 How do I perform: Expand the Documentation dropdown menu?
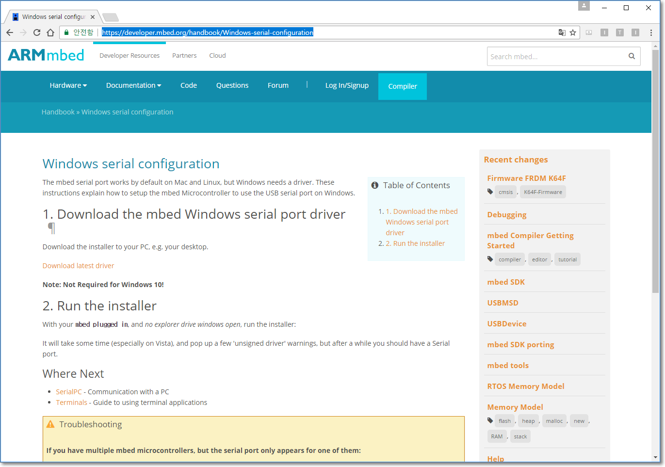[133, 85]
